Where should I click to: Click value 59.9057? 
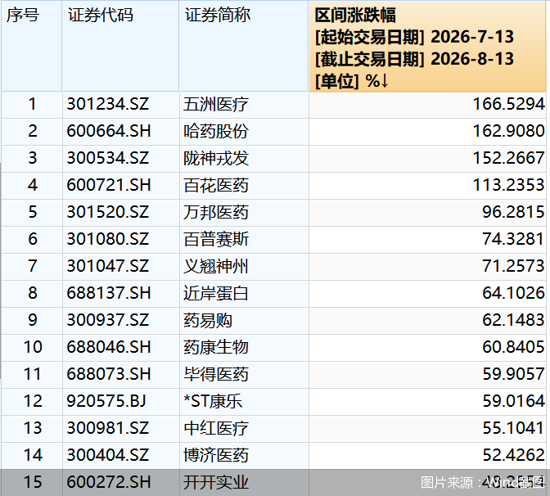click(513, 374)
